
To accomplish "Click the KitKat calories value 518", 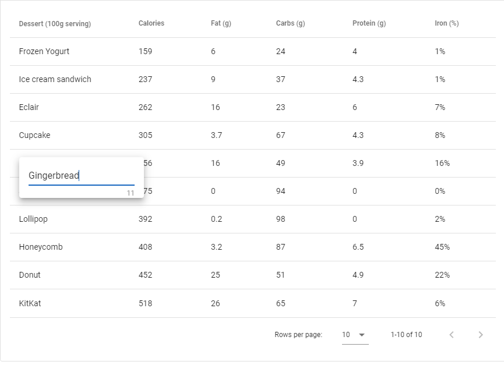I will point(145,303).
